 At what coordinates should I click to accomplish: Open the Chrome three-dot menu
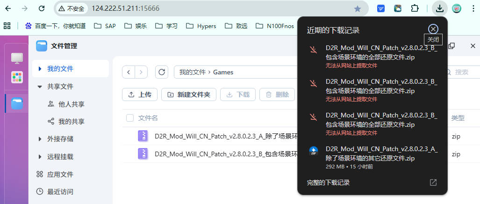click(473, 8)
